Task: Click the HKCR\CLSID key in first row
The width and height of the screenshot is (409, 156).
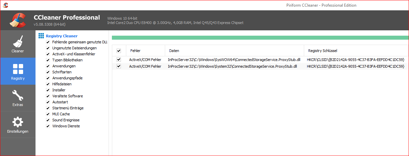Action: pos(356,60)
